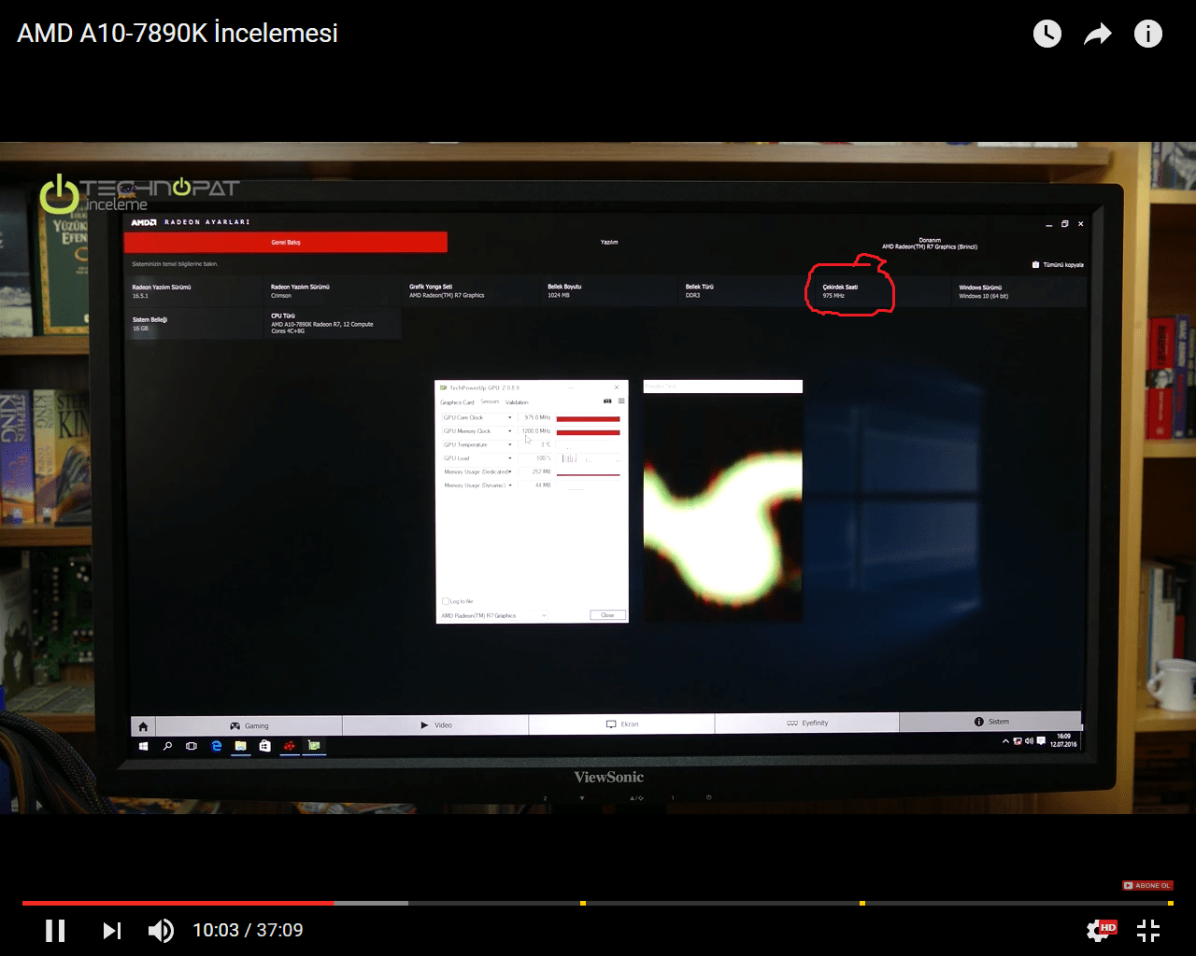Image resolution: width=1196 pixels, height=956 pixels.
Task: Add video to Watch Later
Action: point(1047,34)
